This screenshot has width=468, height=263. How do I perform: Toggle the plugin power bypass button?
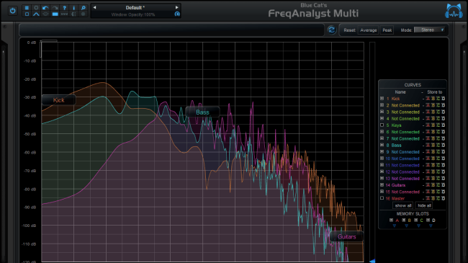12,11
